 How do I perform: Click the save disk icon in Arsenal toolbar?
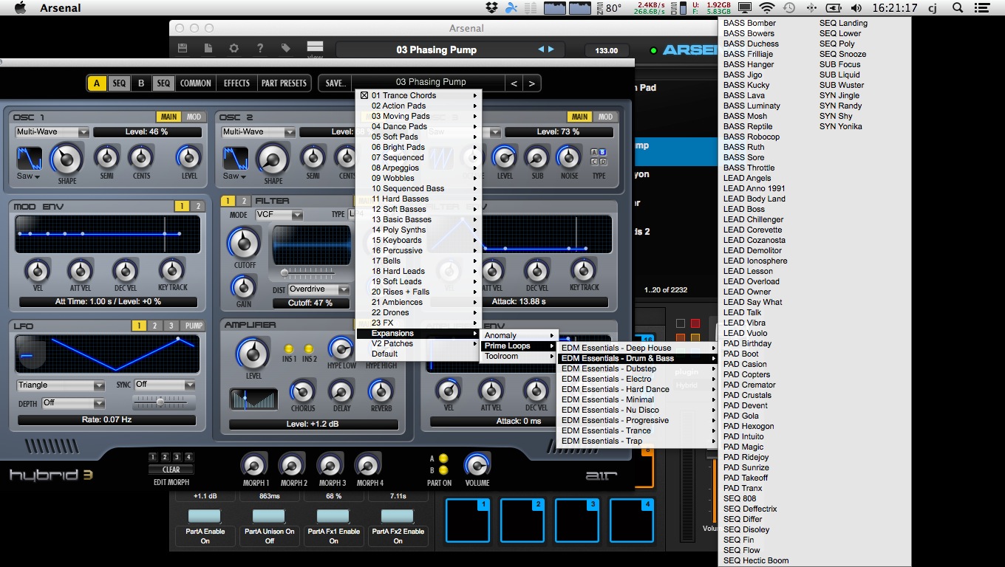point(183,49)
